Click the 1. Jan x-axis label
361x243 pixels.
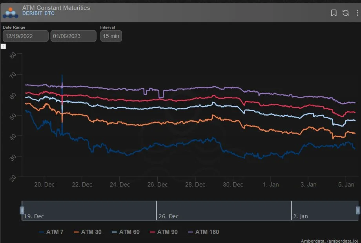[x=271, y=184]
